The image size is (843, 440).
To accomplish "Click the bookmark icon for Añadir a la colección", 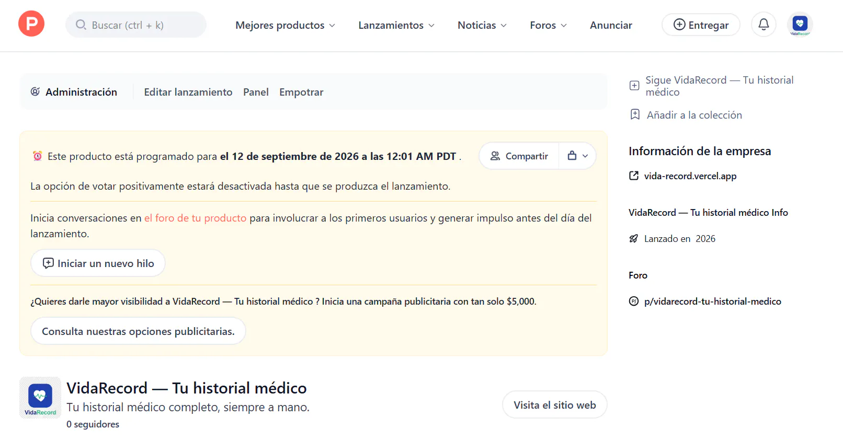I will coord(635,114).
